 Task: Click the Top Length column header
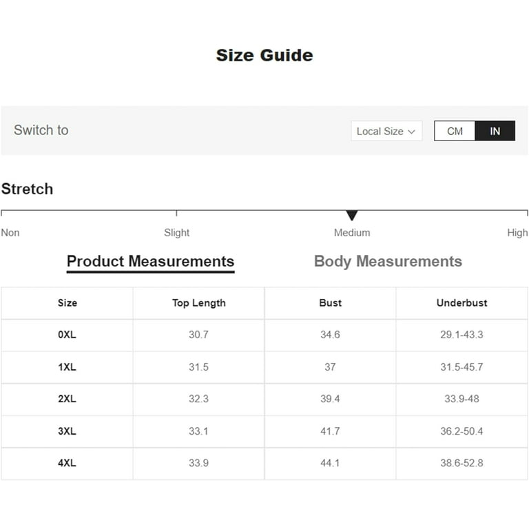(198, 303)
